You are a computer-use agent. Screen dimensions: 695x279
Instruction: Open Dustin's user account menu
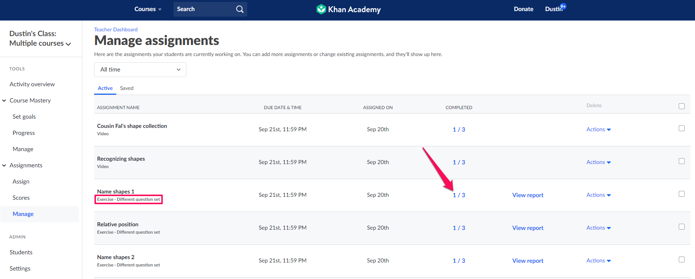553,9
